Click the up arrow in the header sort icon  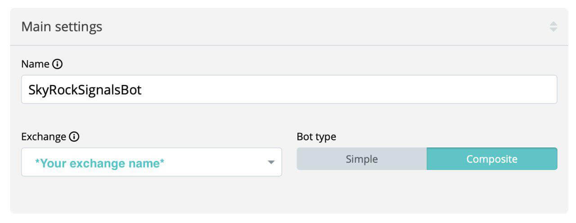click(x=553, y=23)
